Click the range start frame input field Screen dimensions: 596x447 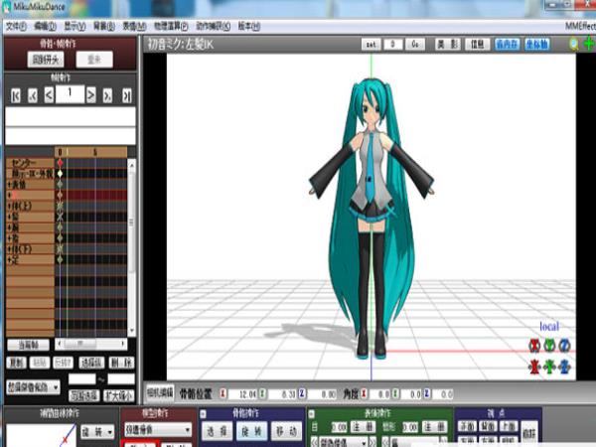[82, 379]
